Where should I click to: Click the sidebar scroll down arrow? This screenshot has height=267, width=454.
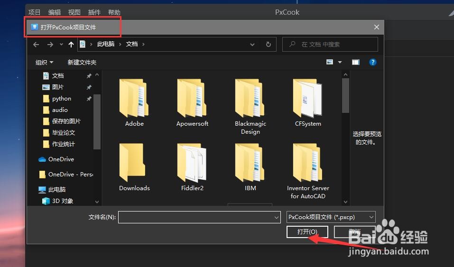97,202
